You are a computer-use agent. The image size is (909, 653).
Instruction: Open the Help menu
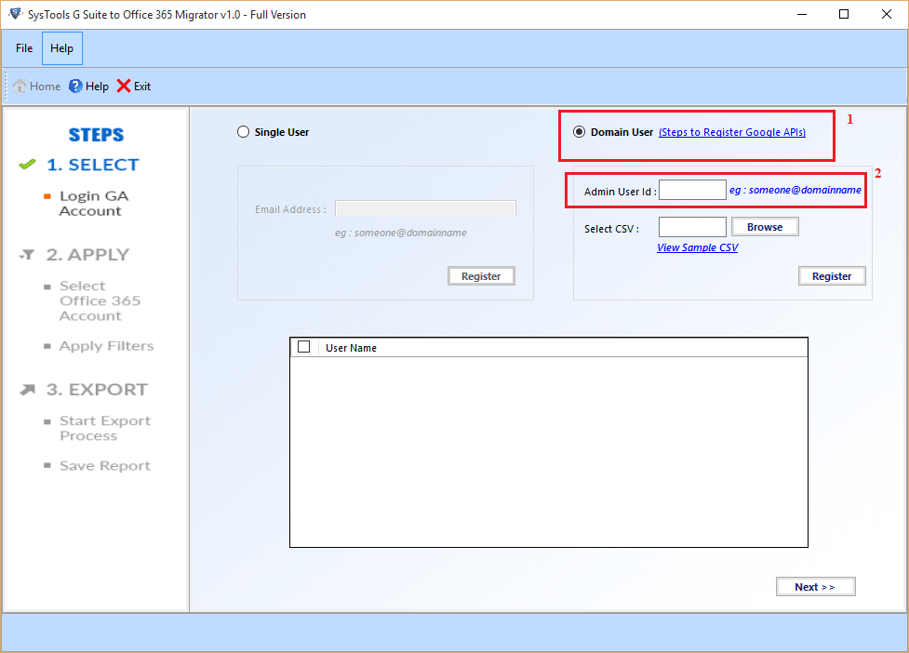click(62, 48)
